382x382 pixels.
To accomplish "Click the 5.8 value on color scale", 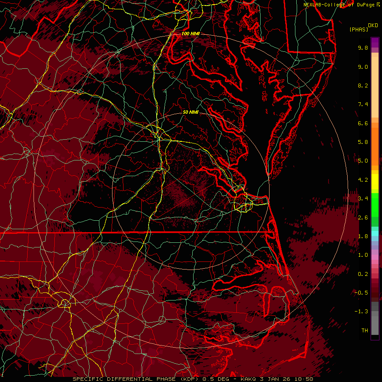I will click(363, 142).
